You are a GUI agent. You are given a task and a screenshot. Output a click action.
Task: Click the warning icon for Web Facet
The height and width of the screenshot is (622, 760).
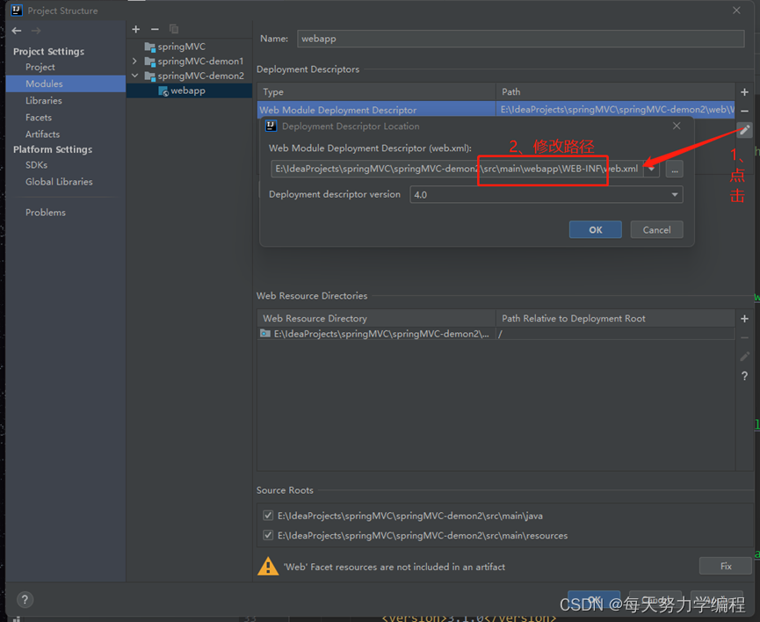pyautogui.click(x=268, y=567)
